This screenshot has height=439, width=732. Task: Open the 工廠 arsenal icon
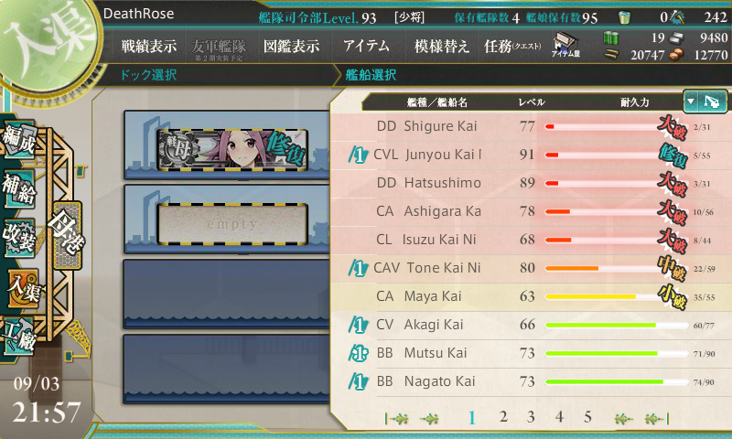coord(18,337)
